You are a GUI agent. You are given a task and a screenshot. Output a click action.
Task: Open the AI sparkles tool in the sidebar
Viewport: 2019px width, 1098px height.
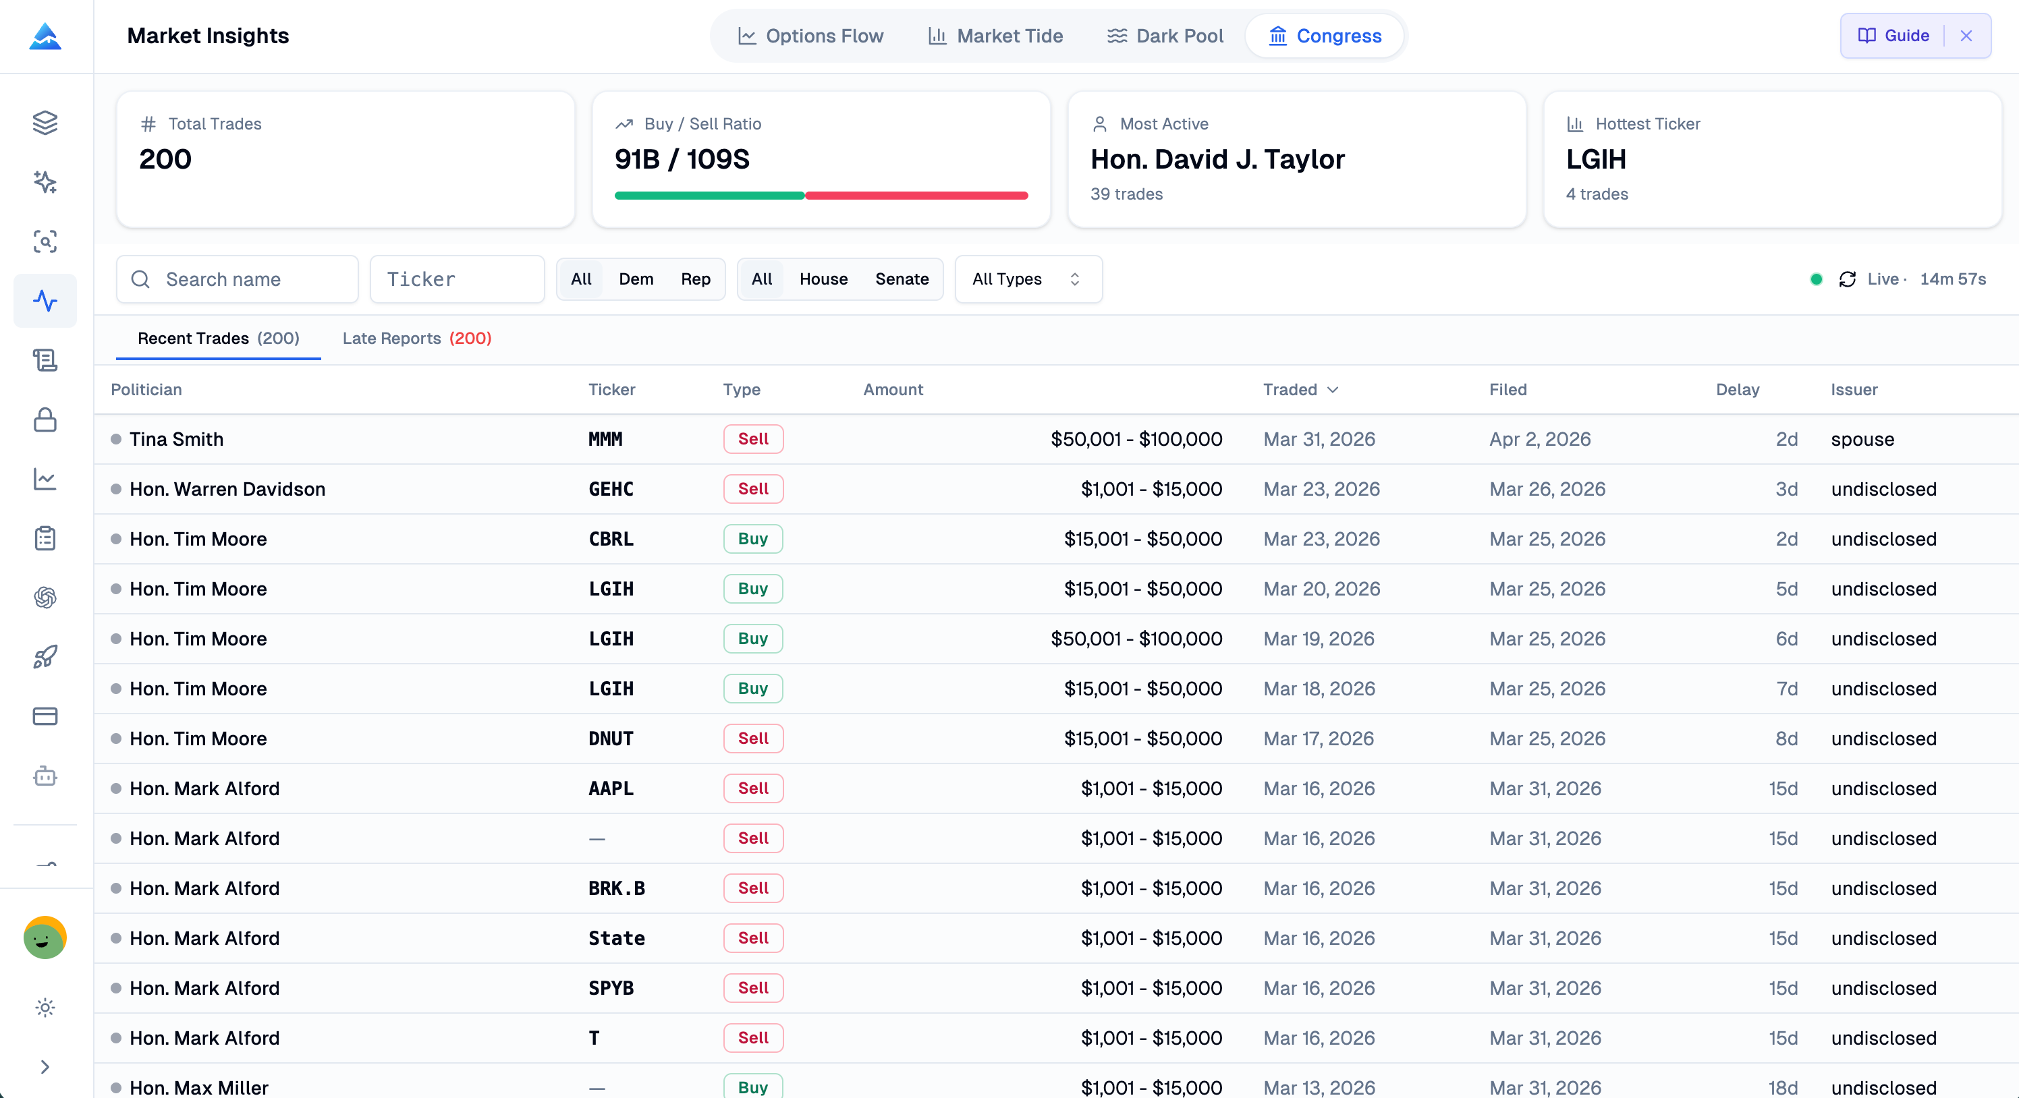[45, 183]
